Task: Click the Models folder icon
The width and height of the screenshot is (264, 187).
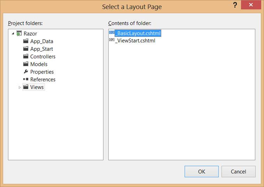Action: coord(26,64)
